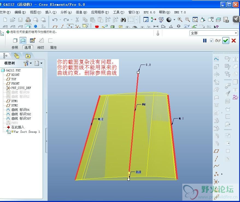Click the datum plane tool in right toolbar
The width and height of the screenshot is (240, 202).
[216, 151]
